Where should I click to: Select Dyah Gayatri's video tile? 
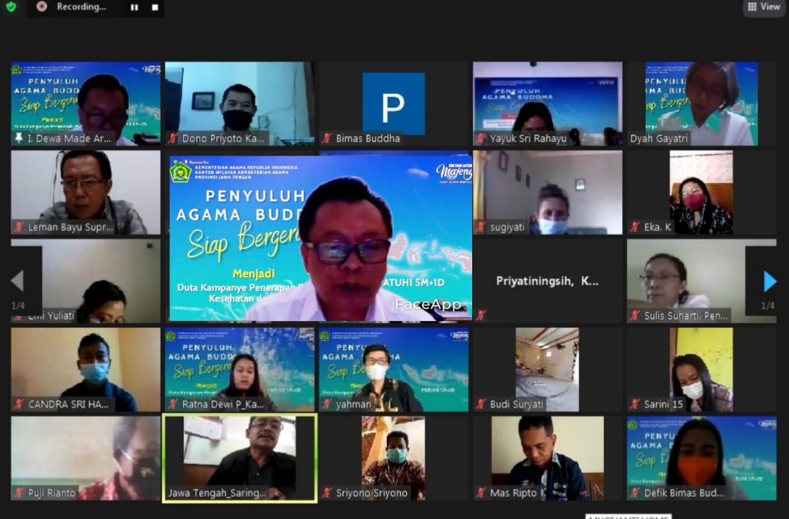tap(702, 104)
